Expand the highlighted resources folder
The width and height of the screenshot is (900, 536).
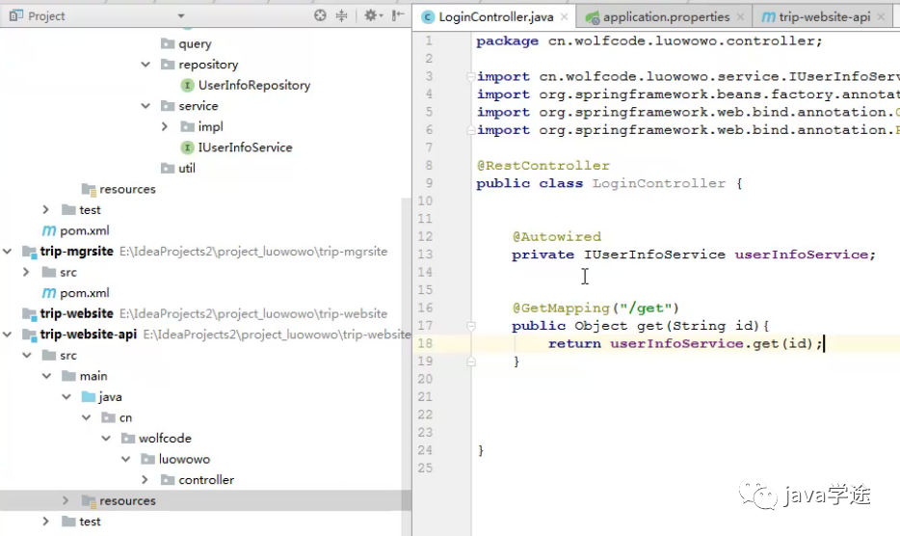(x=66, y=500)
